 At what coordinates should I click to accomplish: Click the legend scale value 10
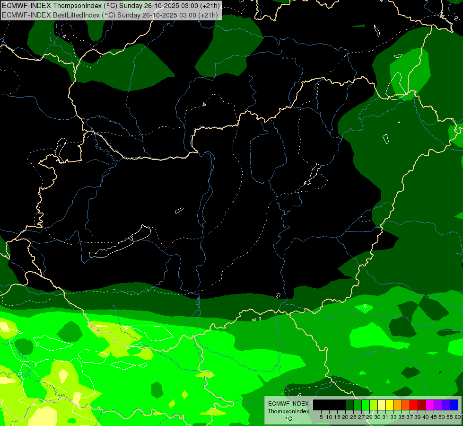(329, 417)
